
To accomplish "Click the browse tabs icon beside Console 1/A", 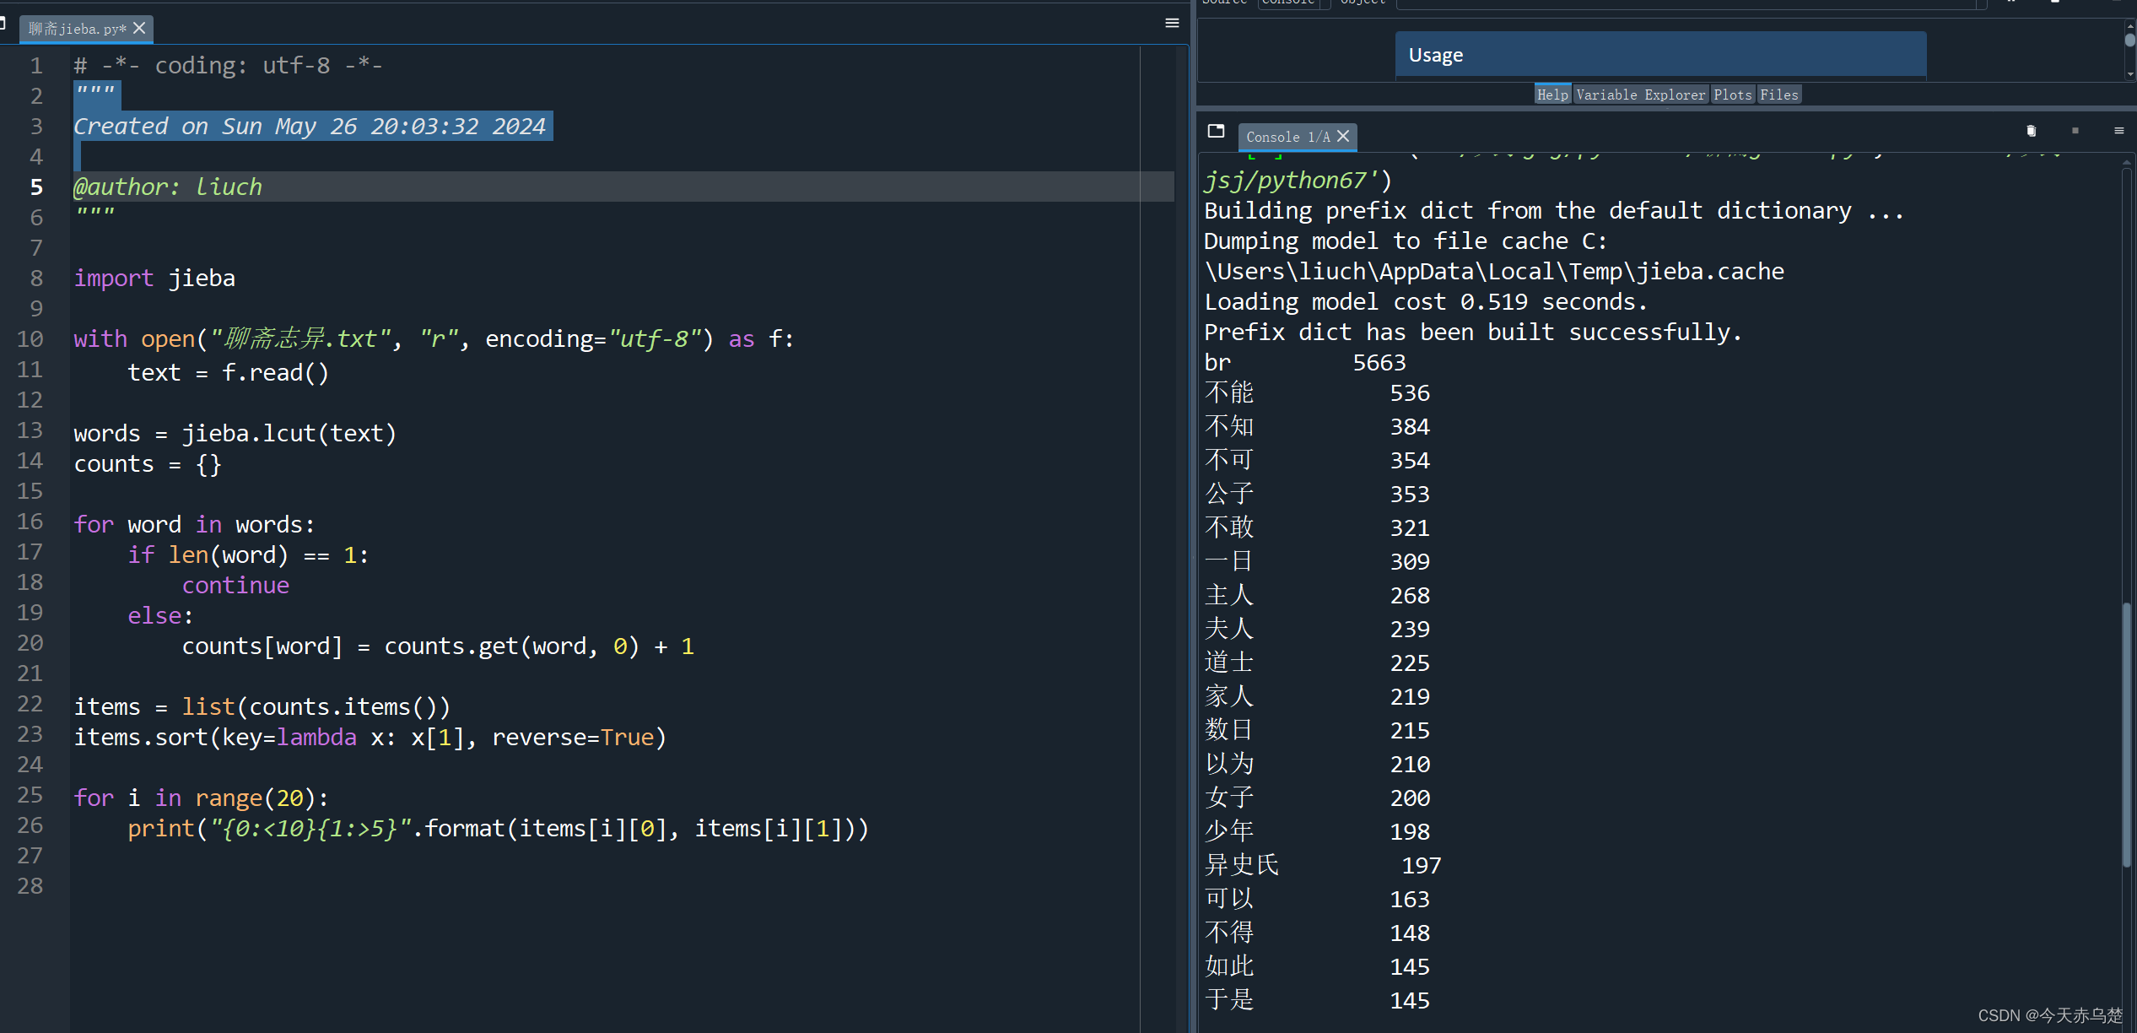I will point(1216,132).
